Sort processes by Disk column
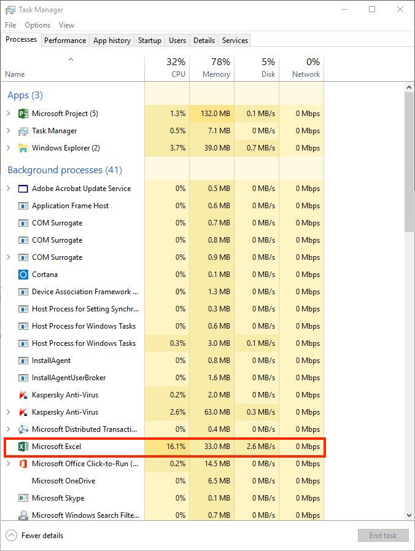Viewport: 415px width, 551px height. point(257,69)
